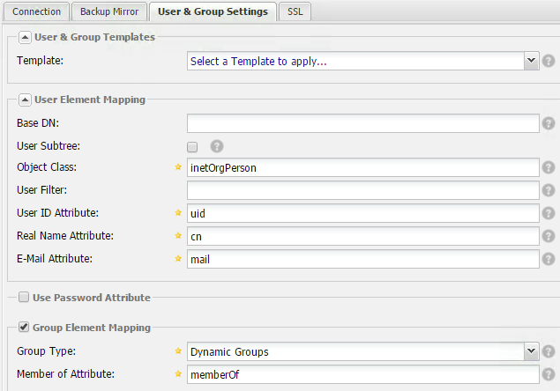Viewport: 560px width, 391px height.
Task: Switch to the Backup Mirror tab
Action: tap(109, 11)
